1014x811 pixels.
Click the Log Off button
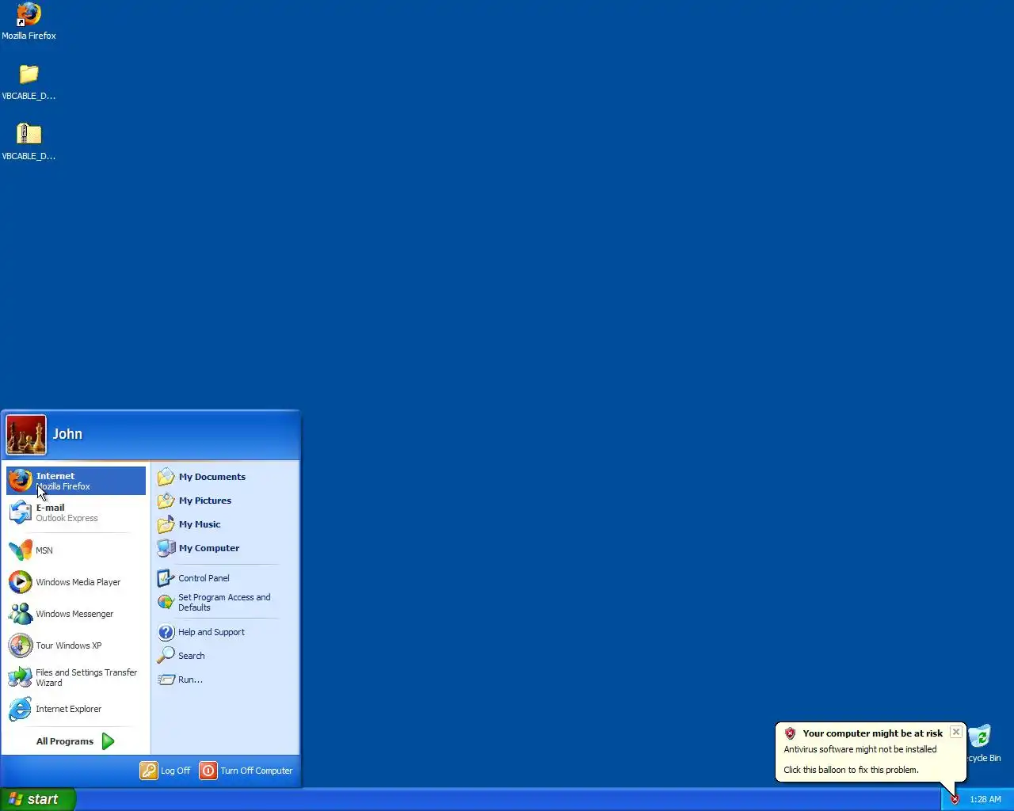[166, 771]
